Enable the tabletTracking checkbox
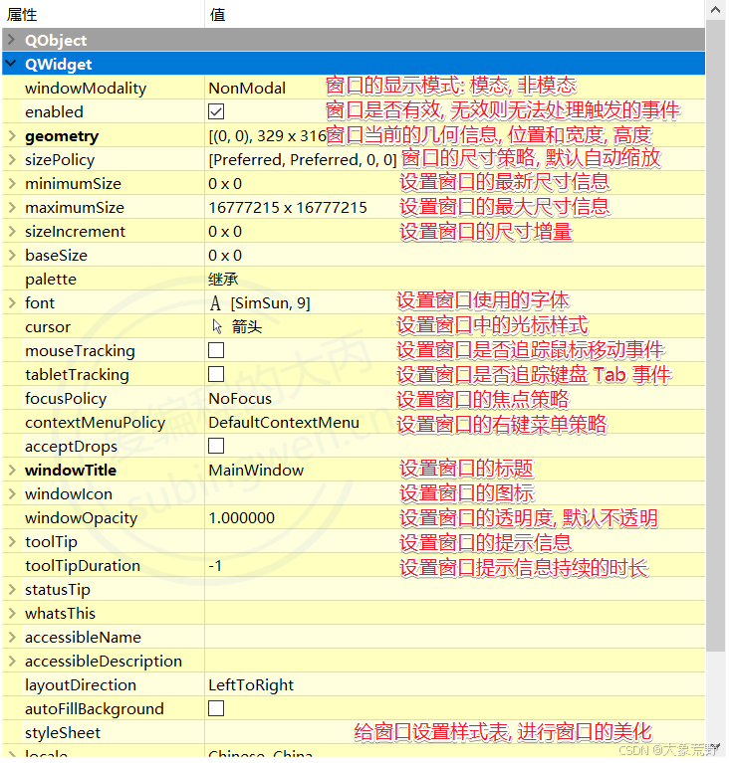The width and height of the screenshot is (729, 763). point(216,374)
